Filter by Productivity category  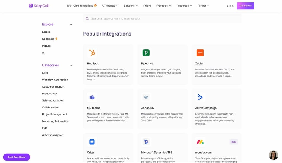[x=50, y=94]
